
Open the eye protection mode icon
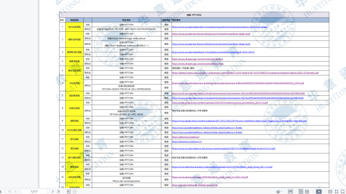point(278,191)
